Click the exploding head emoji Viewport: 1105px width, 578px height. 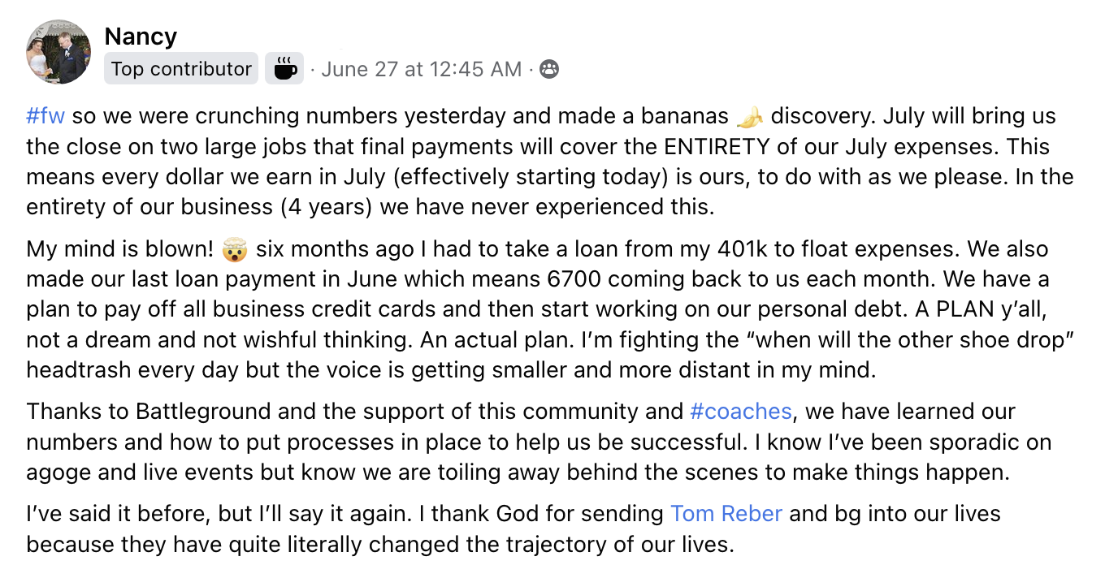[238, 249]
